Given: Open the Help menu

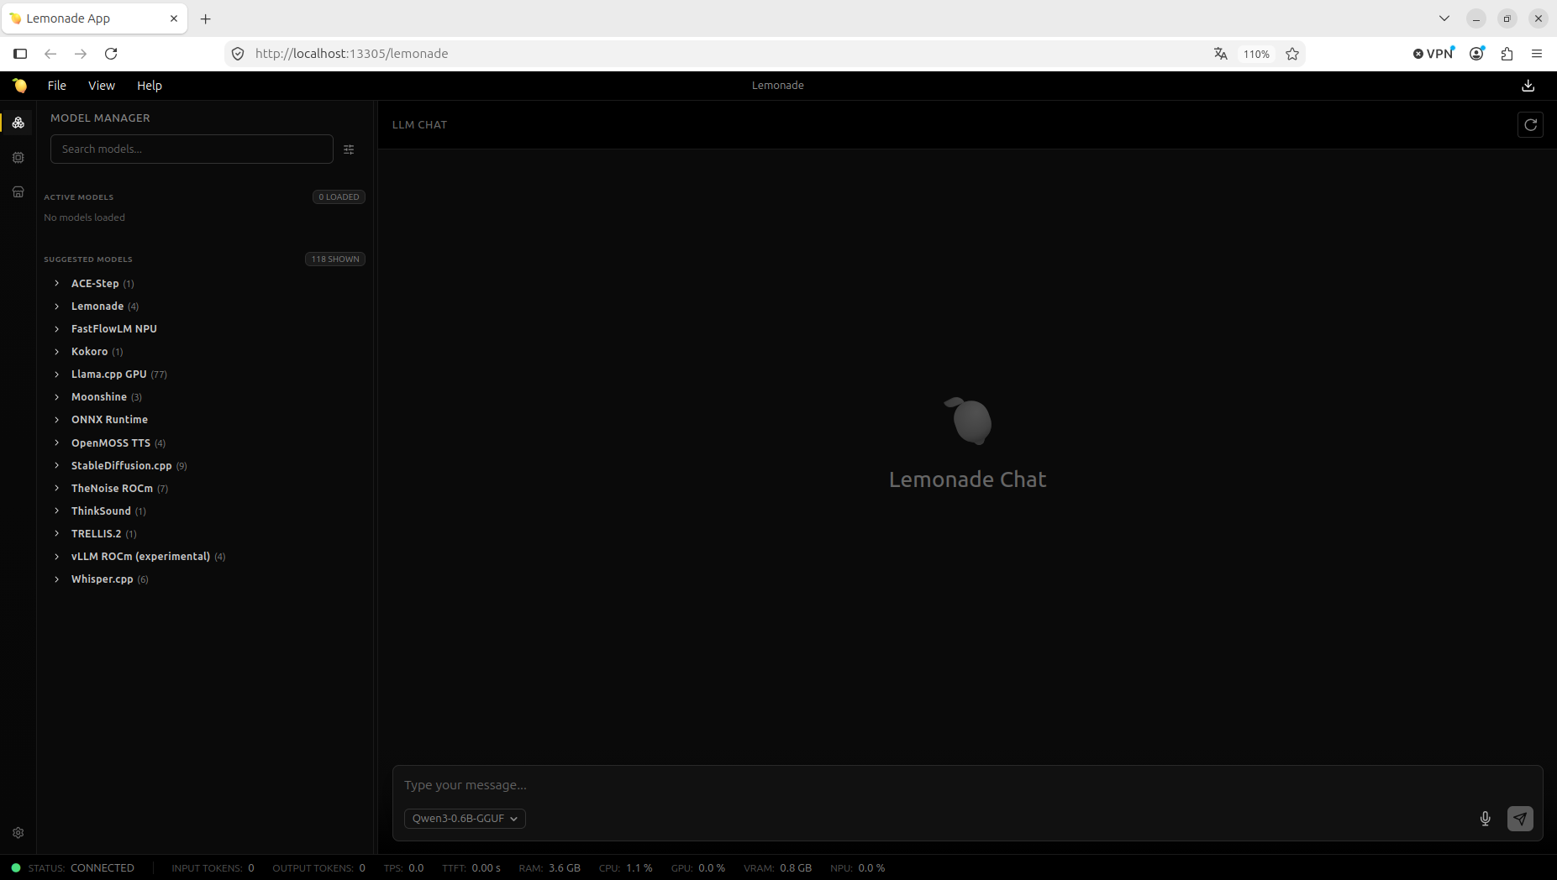Looking at the screenshot, I should pos(150,86).
